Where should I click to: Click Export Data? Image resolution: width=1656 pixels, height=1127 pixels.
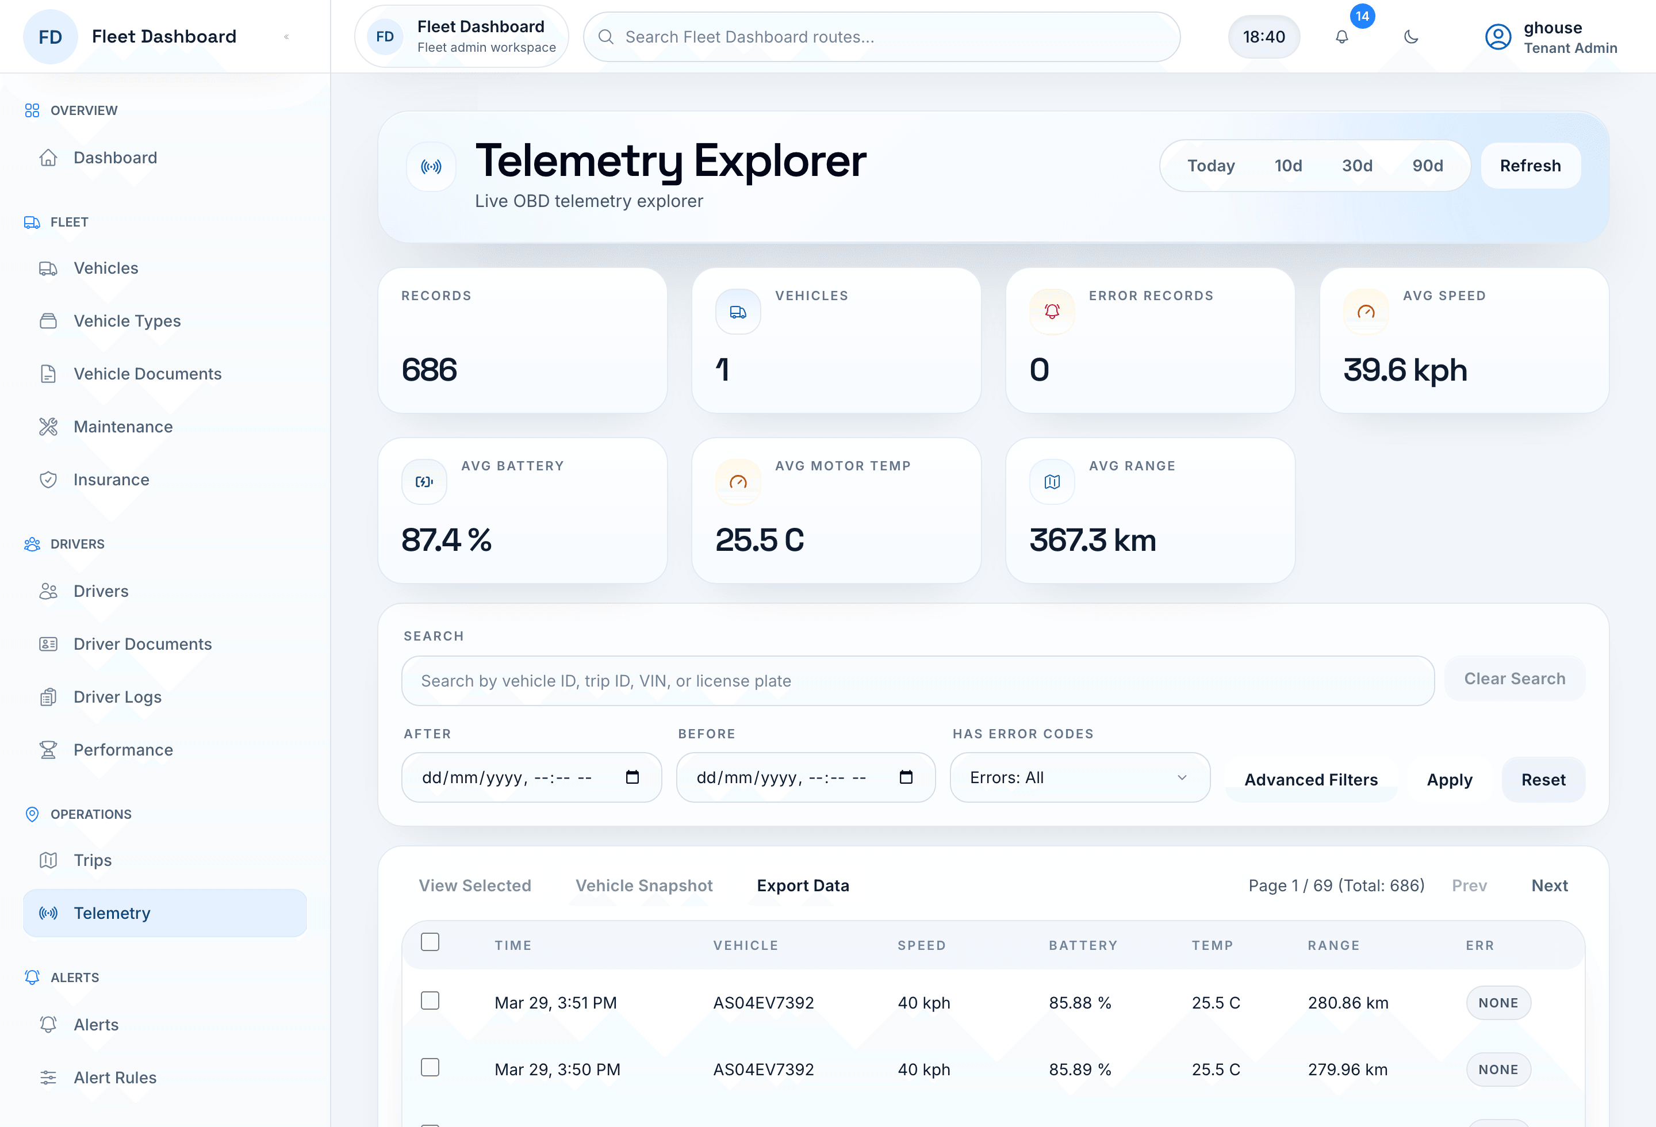[x=802, y=885]
